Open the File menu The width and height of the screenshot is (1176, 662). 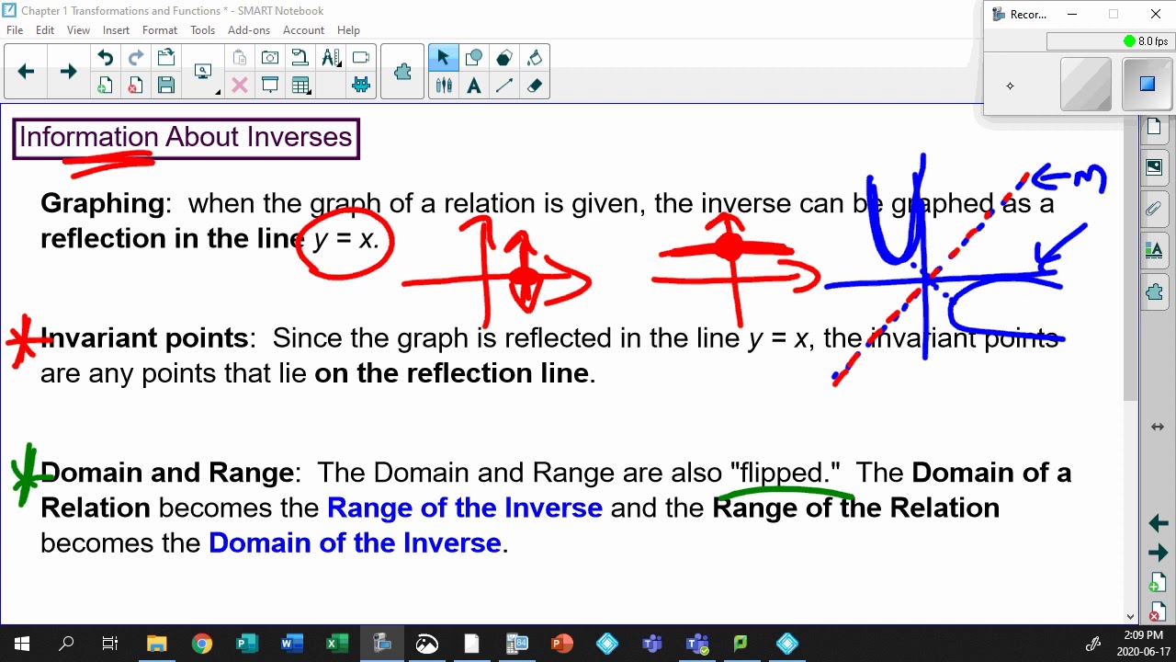tap(15, 30)
